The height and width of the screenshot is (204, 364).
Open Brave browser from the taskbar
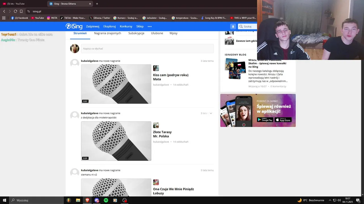[x=87, y=200]
